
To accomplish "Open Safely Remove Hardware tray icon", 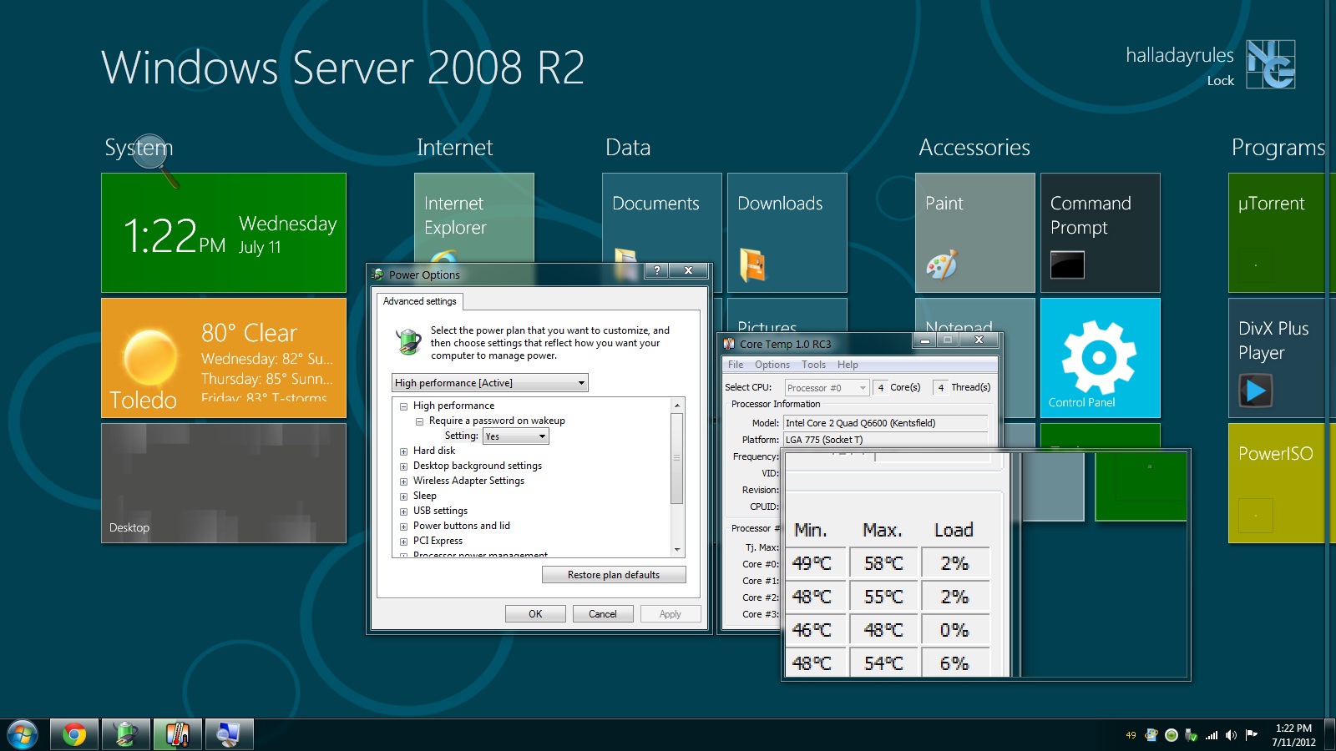I will (x=1192, y=735).
